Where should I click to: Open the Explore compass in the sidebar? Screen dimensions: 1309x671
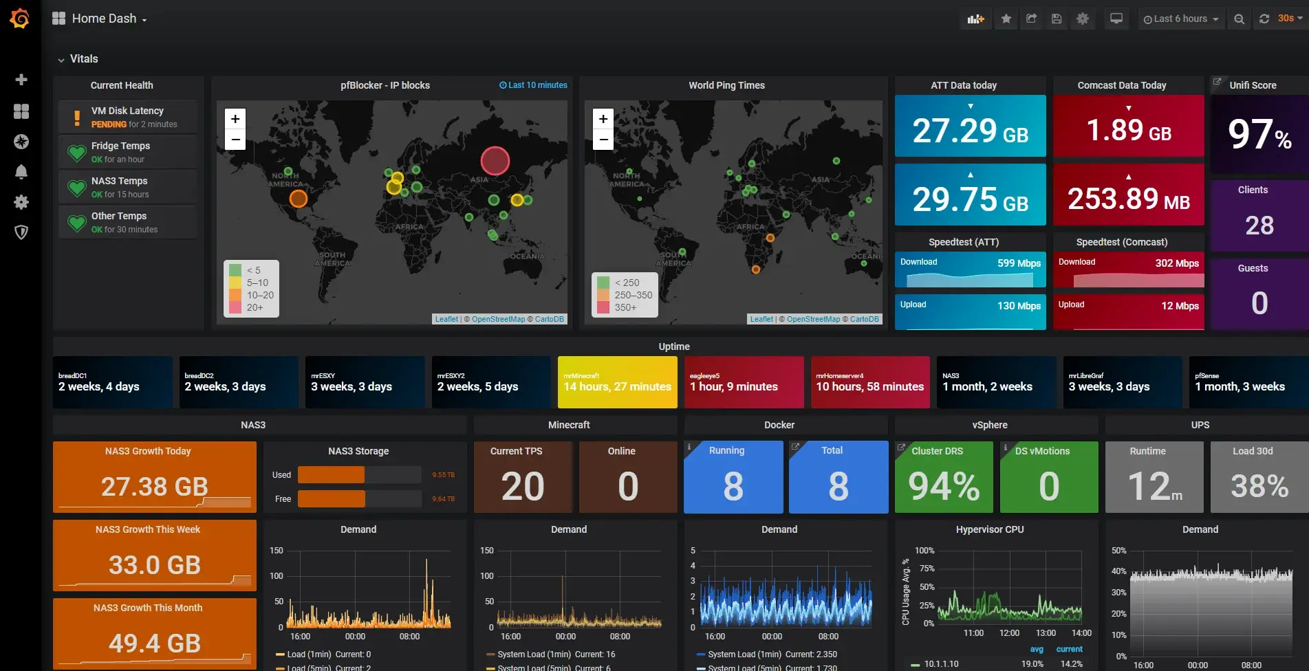tap(21, 142)
